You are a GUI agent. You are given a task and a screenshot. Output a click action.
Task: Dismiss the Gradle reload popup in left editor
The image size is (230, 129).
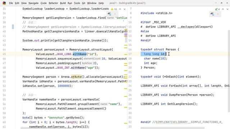[x=115, y=14]
